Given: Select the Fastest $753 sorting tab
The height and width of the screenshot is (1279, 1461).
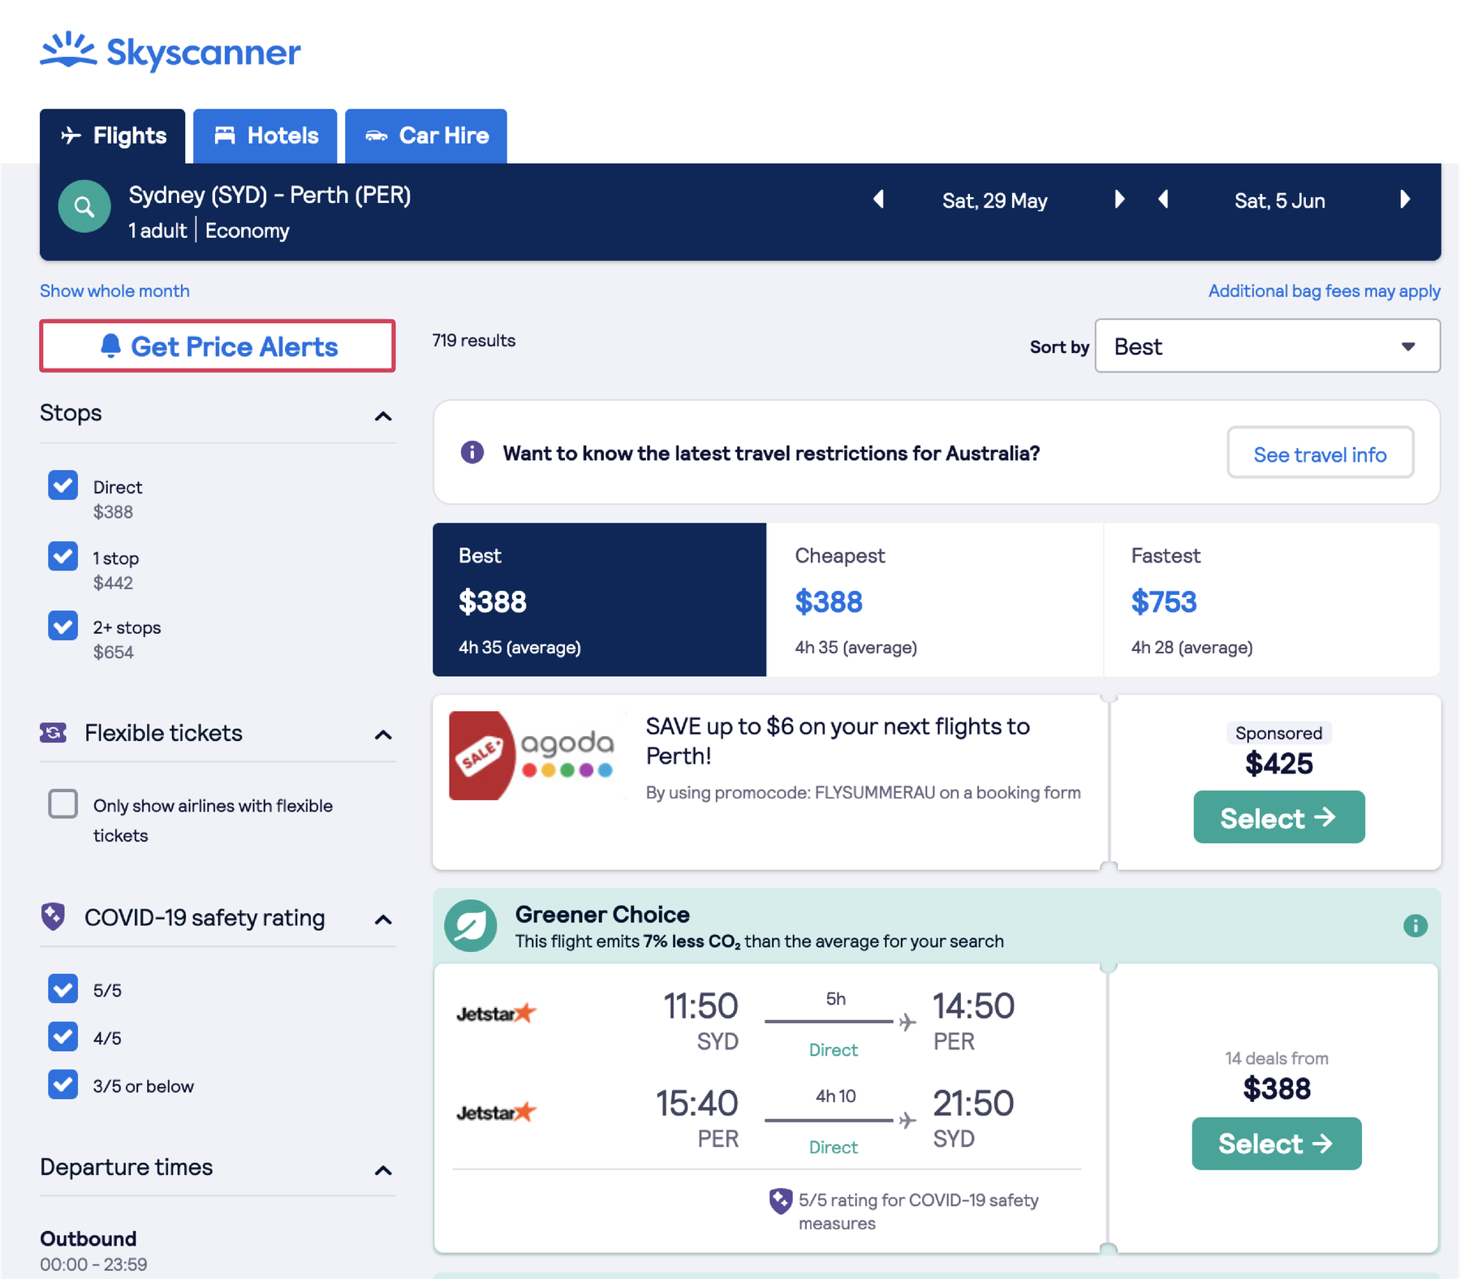Looking at the screenshot, I should coord(1272,600).
